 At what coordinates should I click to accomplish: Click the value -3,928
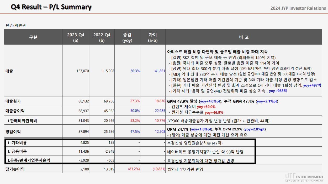[x=84, y=160]
